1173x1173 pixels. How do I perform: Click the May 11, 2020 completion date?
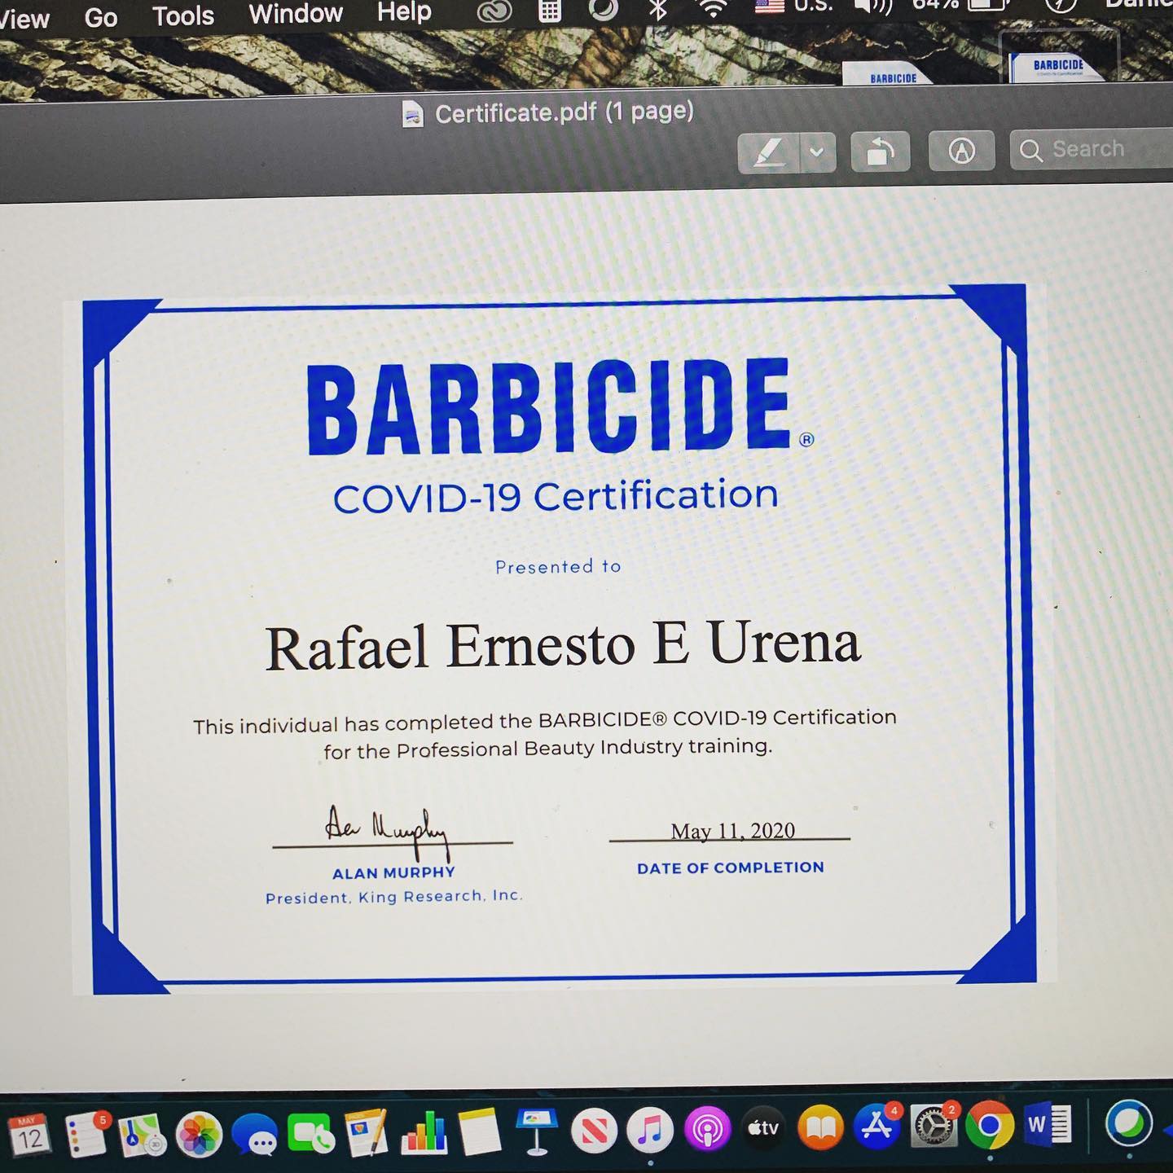pos(732,831)
